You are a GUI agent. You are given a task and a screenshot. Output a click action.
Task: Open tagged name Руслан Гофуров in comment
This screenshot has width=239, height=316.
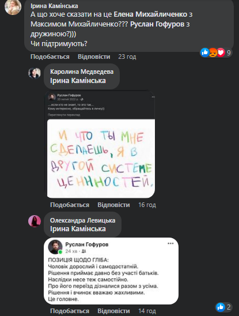click(x=157, y=24)
